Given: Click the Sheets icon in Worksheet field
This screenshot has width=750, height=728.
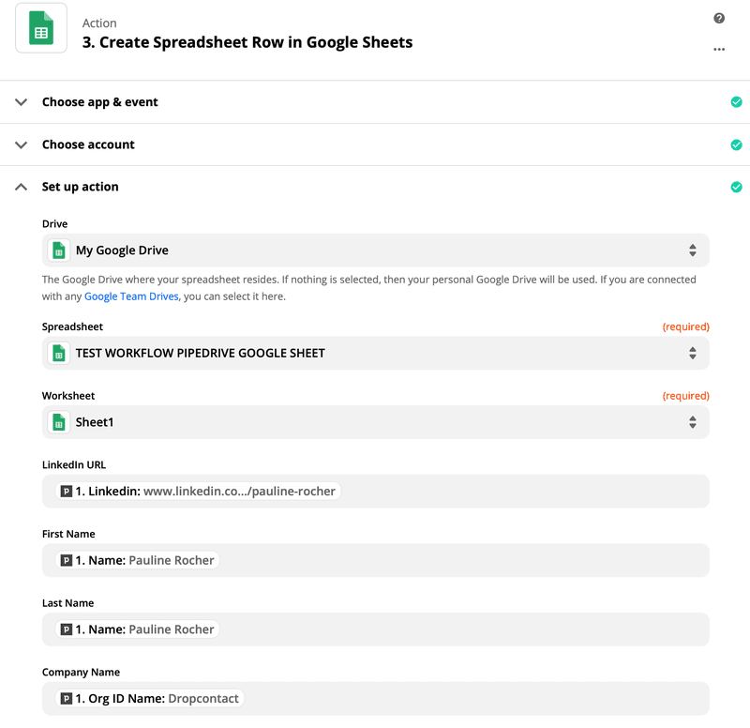Looking at the screenshot, I should (59, 422).
